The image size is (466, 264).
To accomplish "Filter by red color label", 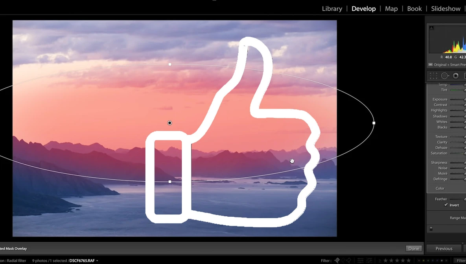I will point(419,261).
